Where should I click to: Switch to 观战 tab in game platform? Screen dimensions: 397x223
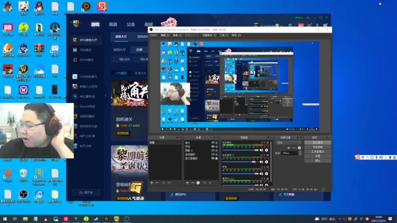113,24
